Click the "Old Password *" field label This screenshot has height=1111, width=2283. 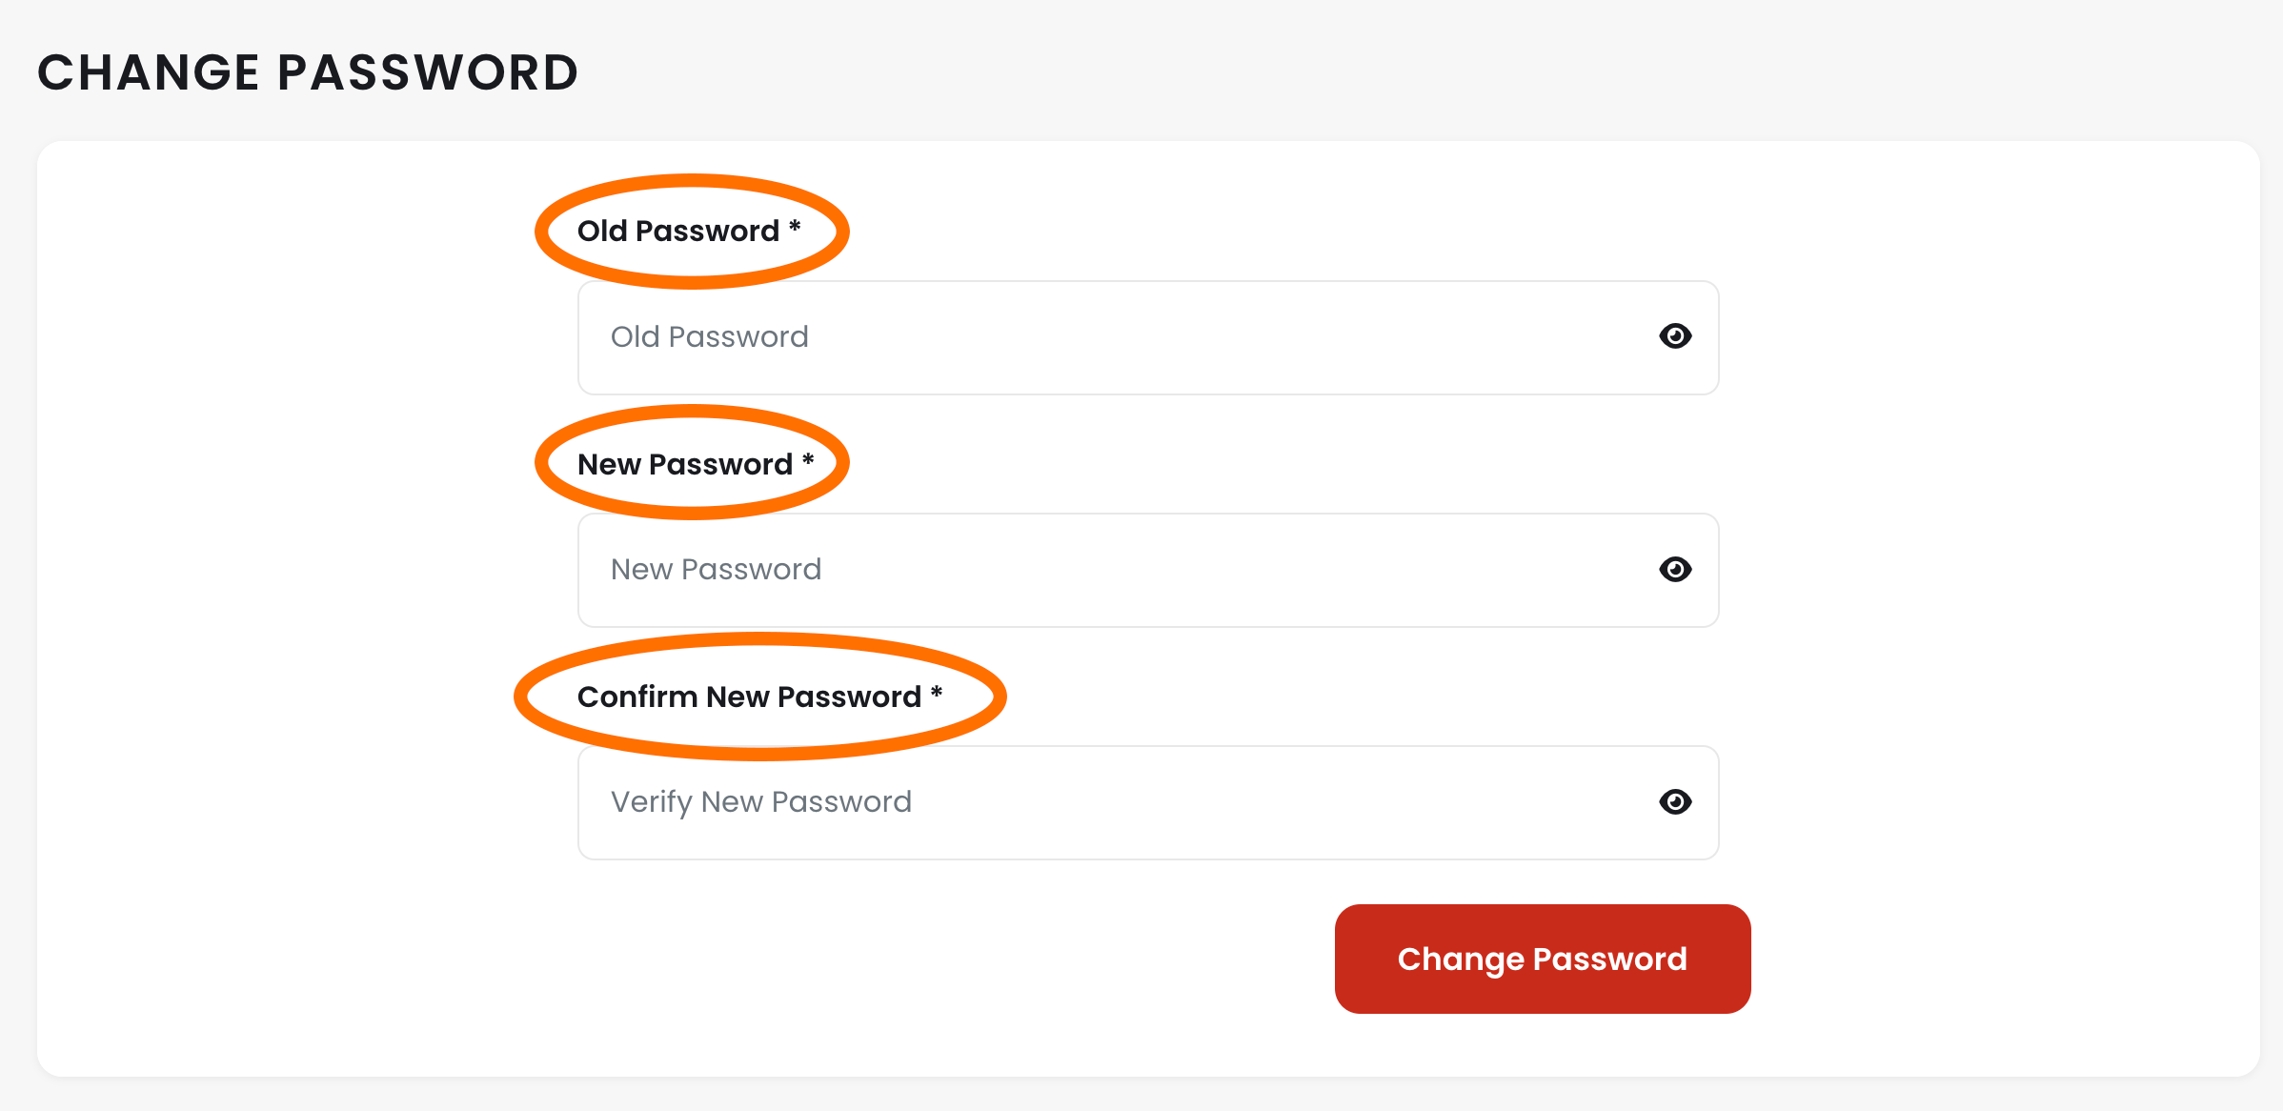(x=678, y=232)
